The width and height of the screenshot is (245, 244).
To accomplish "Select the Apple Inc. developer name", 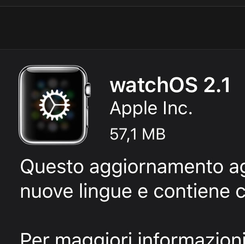I will 151,108.
